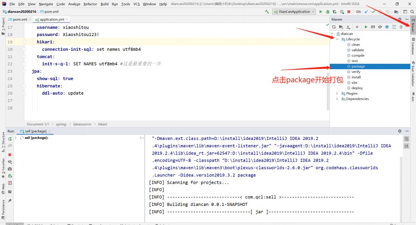The height and width of the screenshot is (225, 416).
Task: Run DianCanApplication with green play button
Action: tap(320, 12)
